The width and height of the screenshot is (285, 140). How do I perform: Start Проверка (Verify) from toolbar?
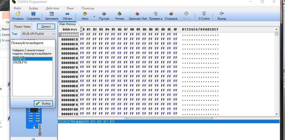(x=156, y=14)
